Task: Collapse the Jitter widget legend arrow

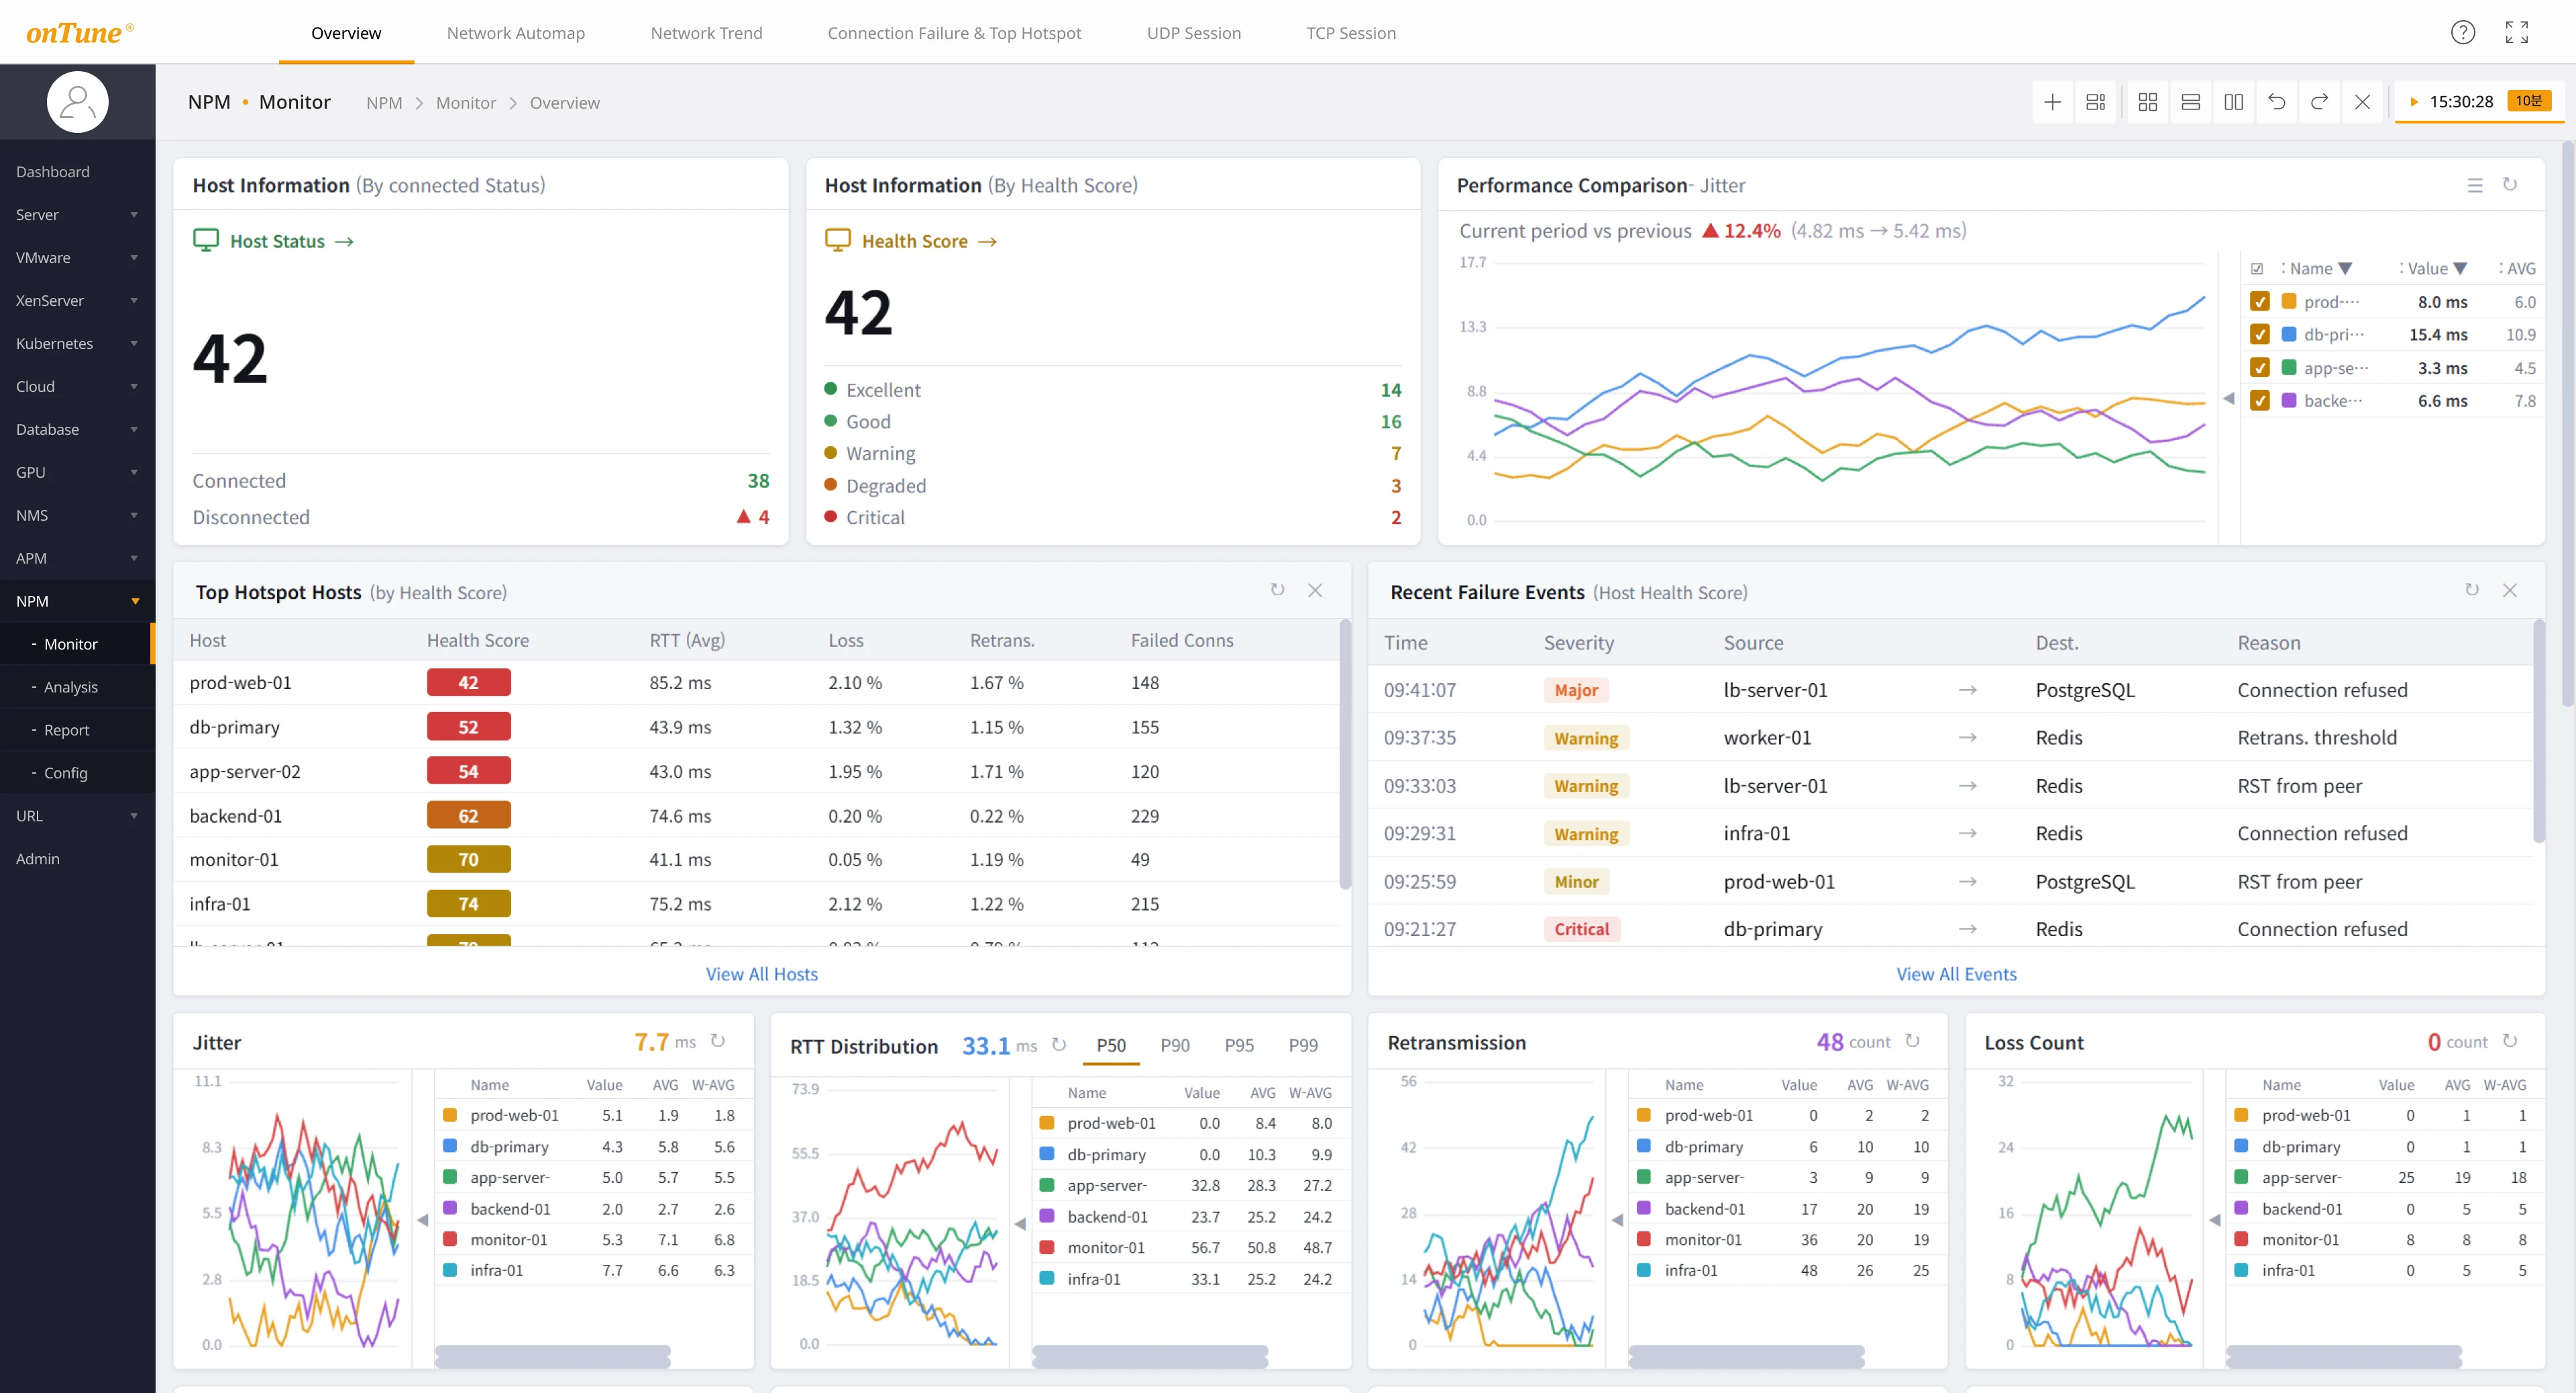Action: click(423, 1220)
